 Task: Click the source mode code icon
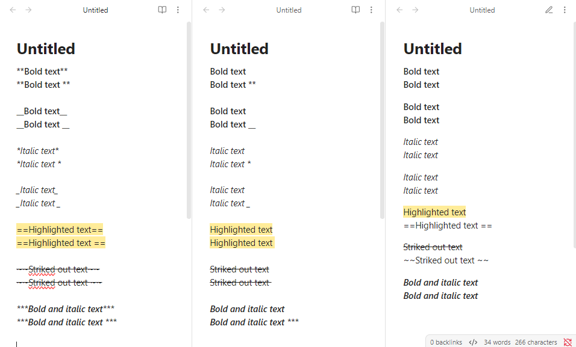click(x=473, y=342)
